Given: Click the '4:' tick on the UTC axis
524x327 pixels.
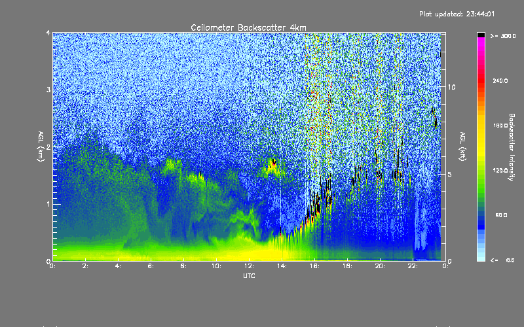Looking at the screenshot, I should click(x=118, y=266).
